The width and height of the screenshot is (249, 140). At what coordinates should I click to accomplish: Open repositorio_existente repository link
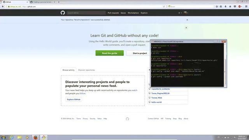click(161, 89)
